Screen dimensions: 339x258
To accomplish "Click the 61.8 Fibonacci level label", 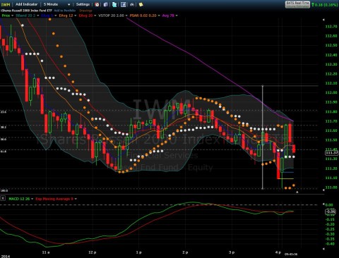I will point(4,152).
